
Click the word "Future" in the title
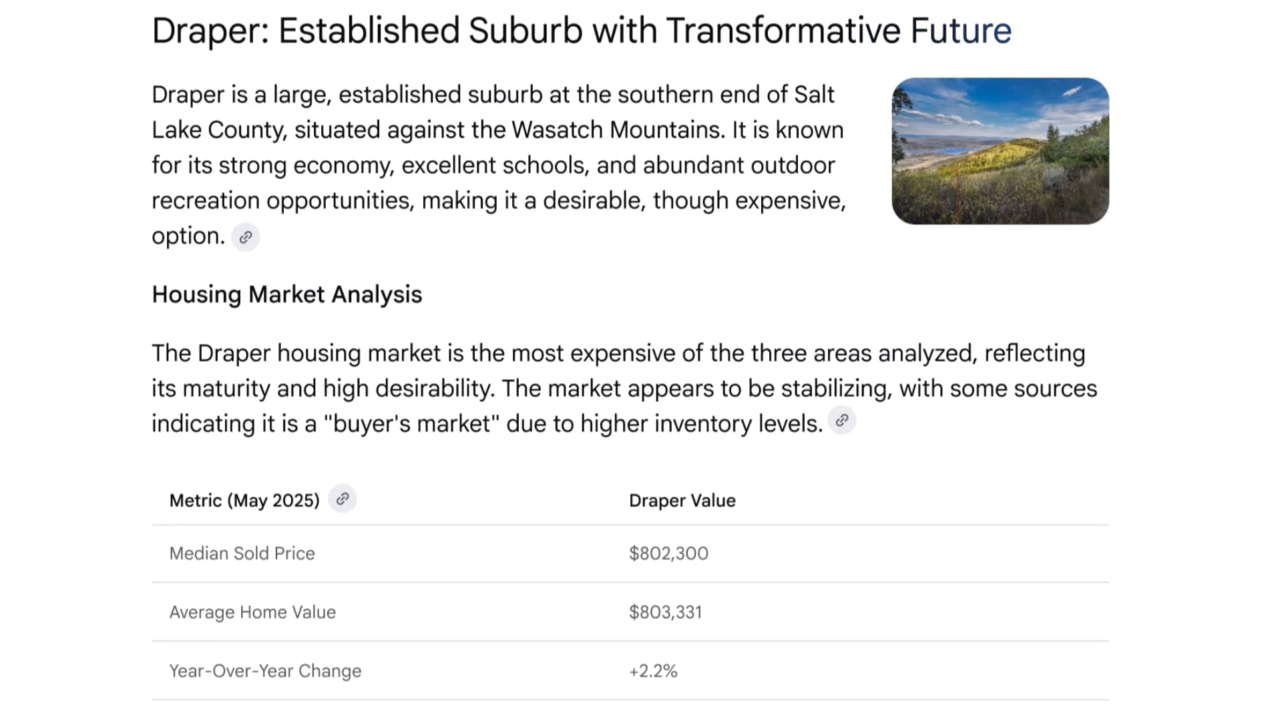click(961, 31)
